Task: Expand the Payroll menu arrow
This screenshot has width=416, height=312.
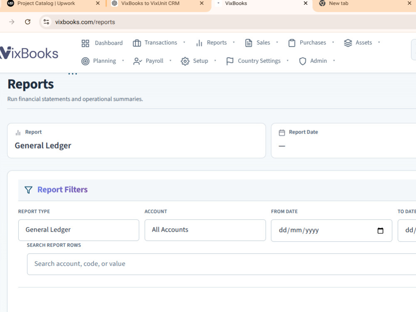Action: [170, 61]
